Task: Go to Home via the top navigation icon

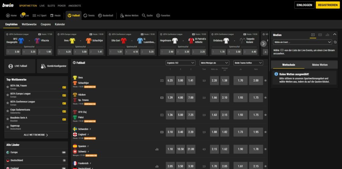Action: [x=11, y=15]
